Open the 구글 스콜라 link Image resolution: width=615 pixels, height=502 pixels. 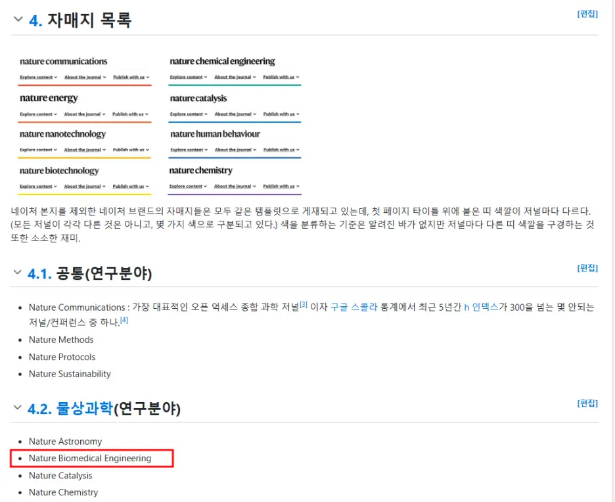[x=353, y=307]
